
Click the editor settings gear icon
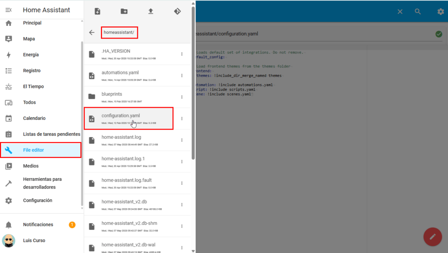(440, 12)
